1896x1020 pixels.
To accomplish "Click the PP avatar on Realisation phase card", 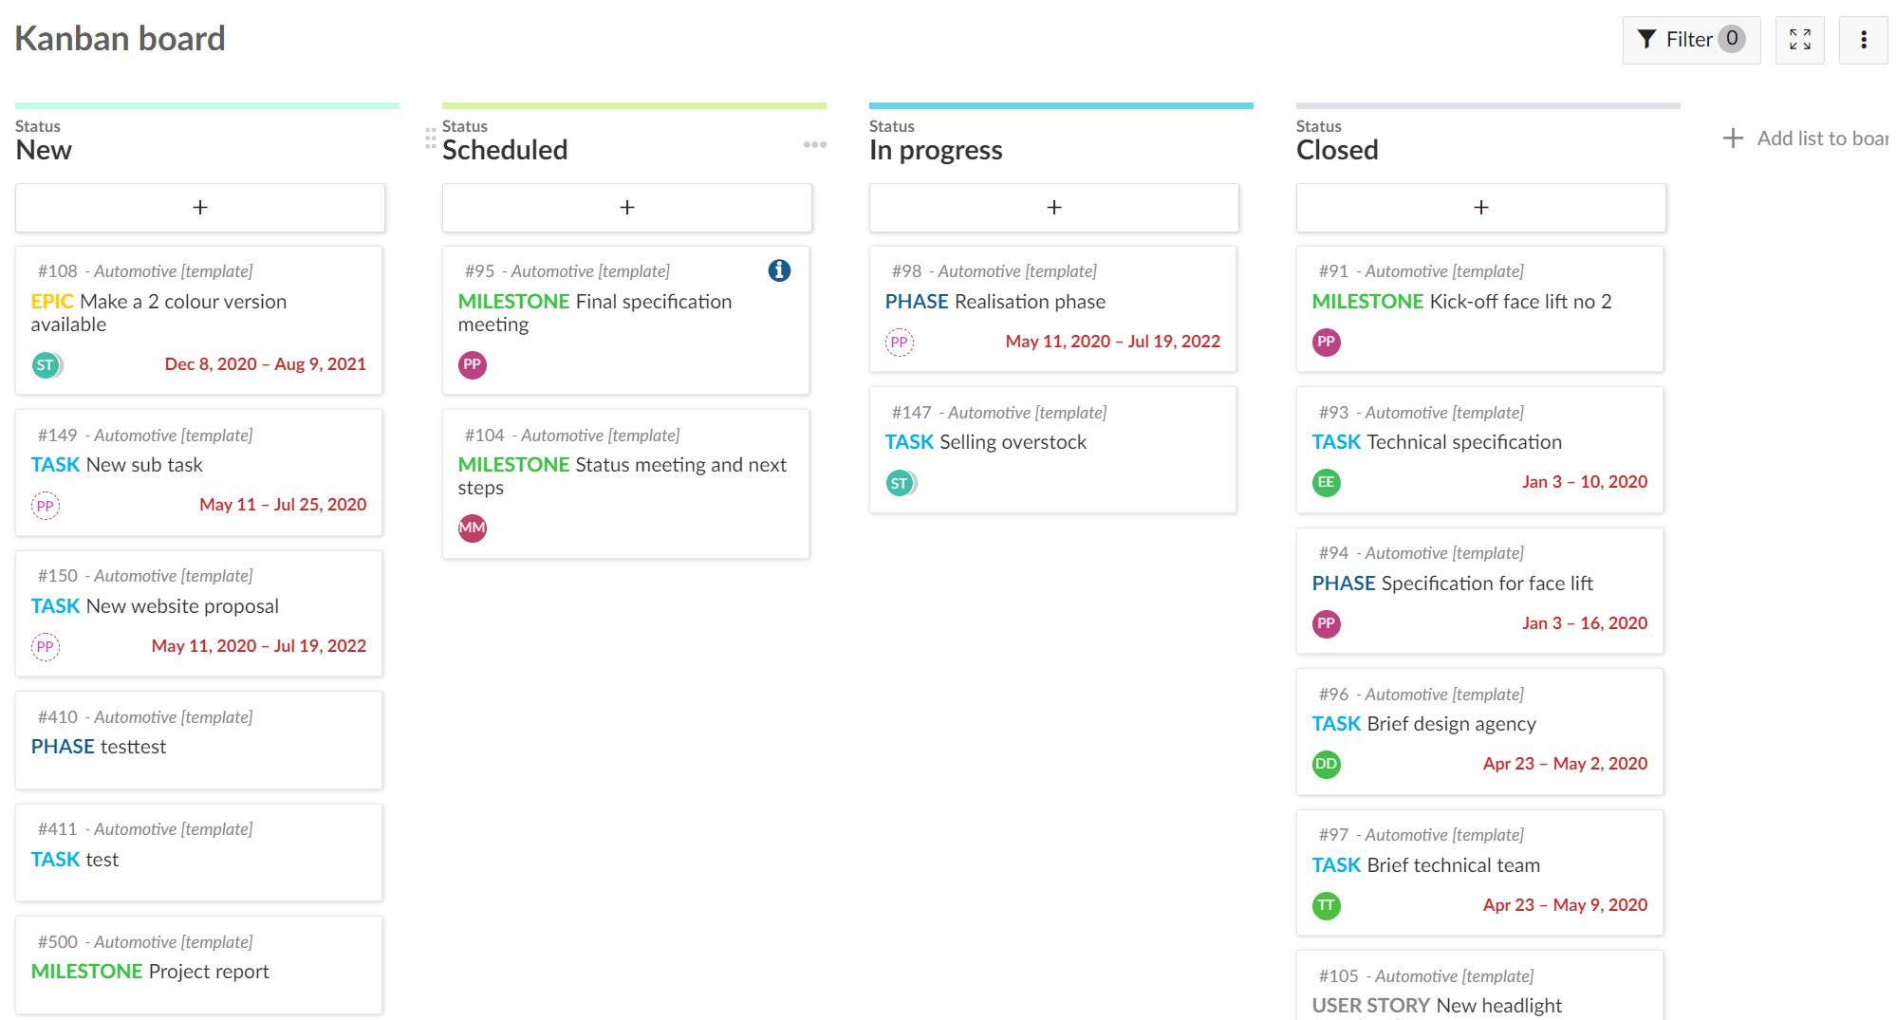I will 900,343.
